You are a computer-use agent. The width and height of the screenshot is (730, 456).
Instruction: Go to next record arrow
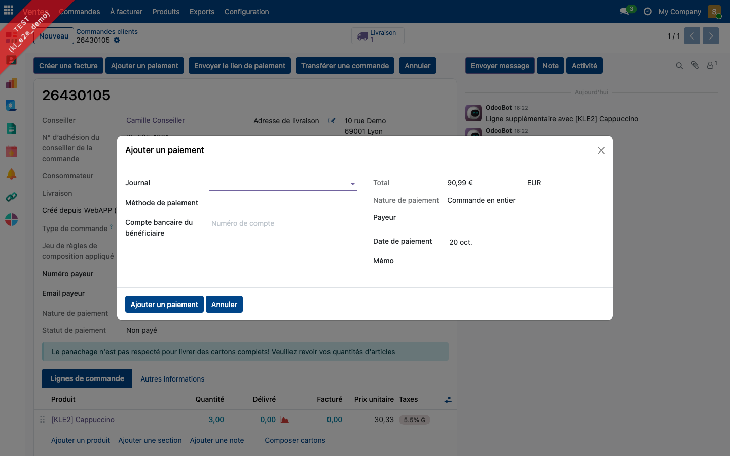(x=711, y=36)
